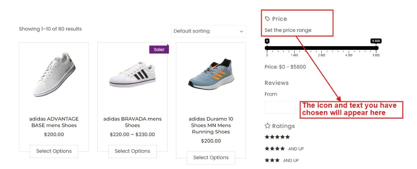Click Select Options for BRAVADA mens Shoes

pos(132,151)
